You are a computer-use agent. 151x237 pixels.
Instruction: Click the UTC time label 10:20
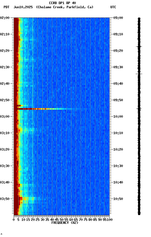118,150
